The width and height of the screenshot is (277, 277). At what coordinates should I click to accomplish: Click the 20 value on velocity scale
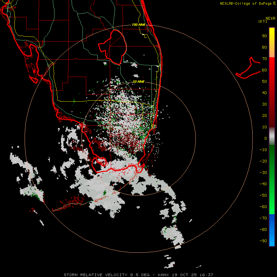(264, 115)
